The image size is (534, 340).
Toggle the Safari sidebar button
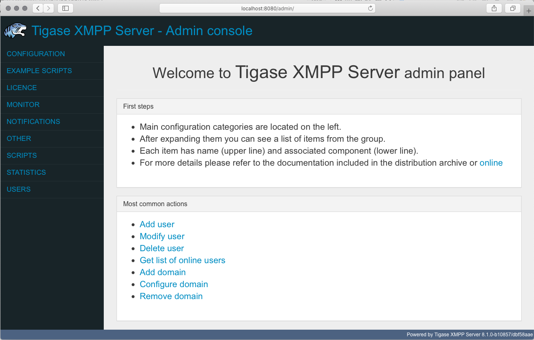coord(65,8)
